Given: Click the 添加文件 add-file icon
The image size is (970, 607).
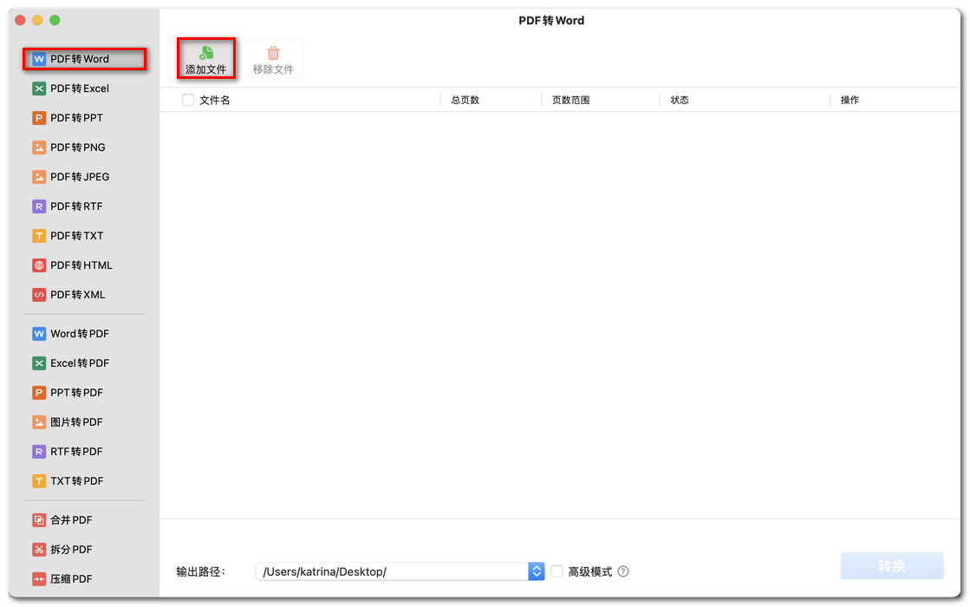Looking at the screenshot, I should point(205,51).
